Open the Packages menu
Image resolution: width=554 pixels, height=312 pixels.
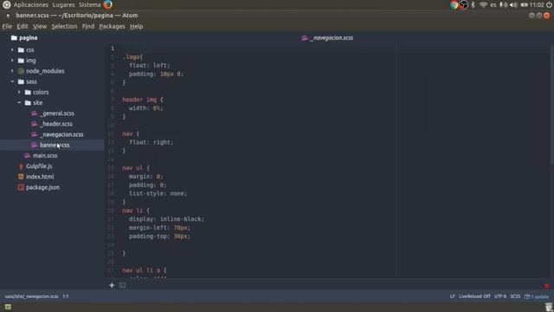(112, 26)
